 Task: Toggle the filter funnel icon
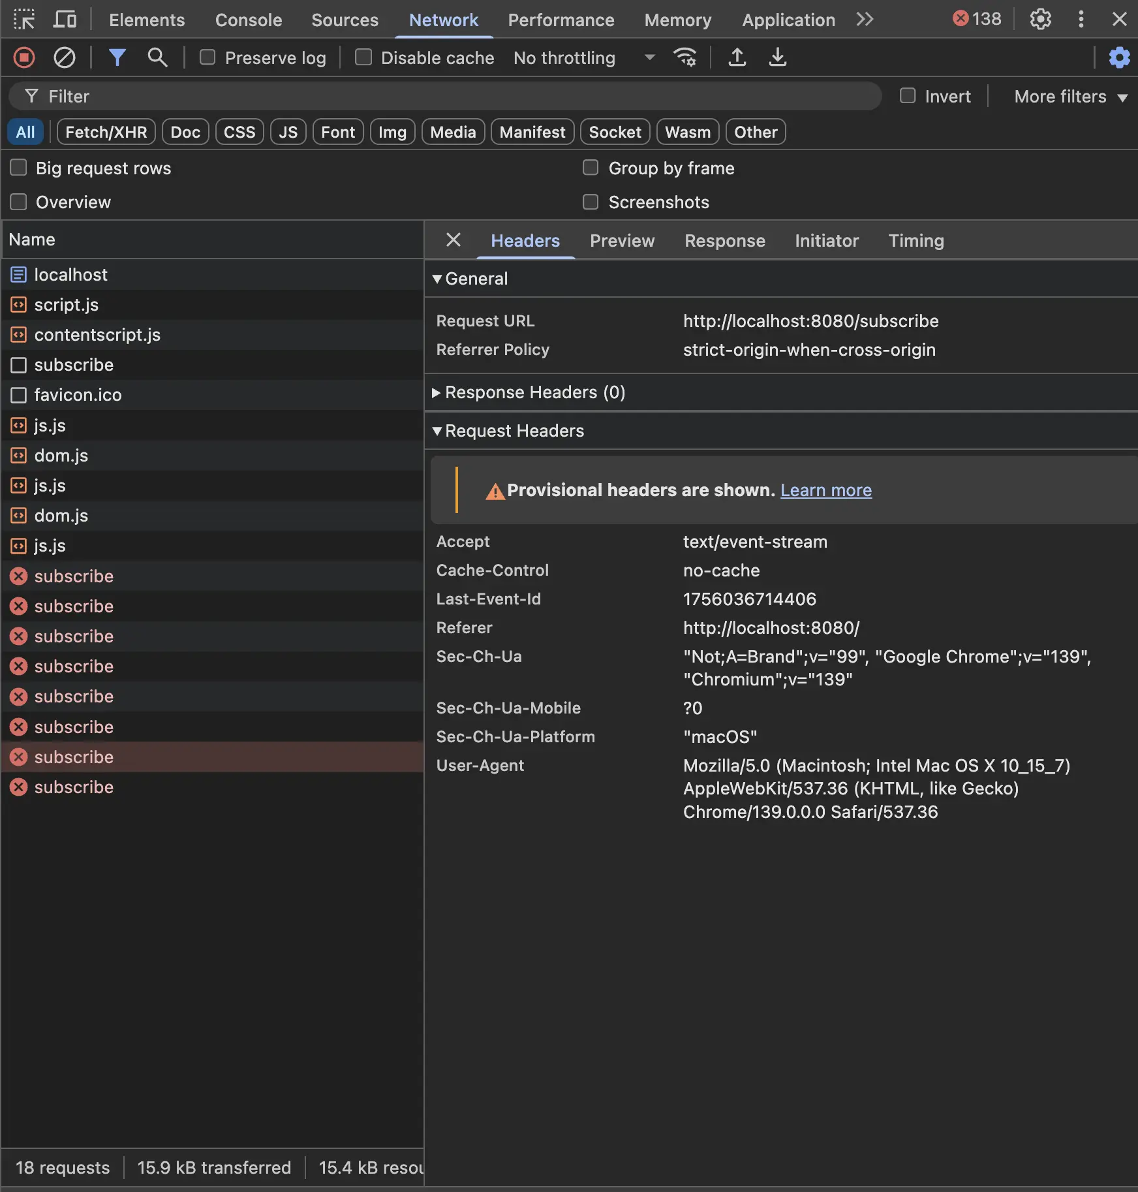pos(117,57)
